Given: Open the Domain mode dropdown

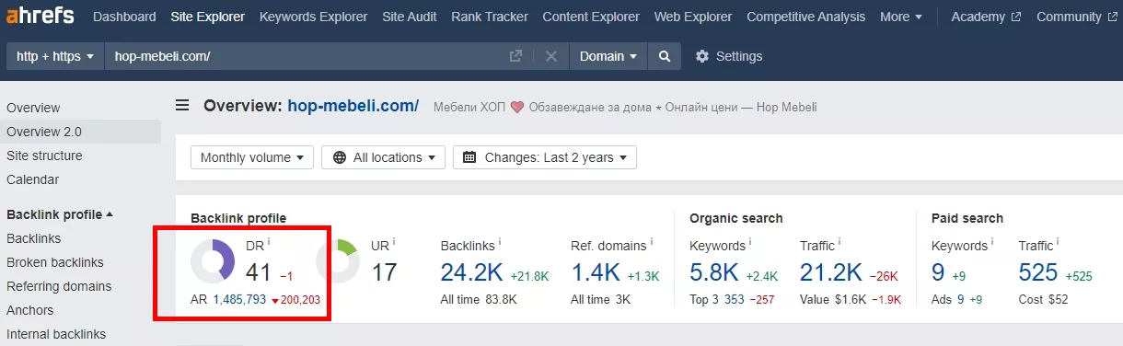Looking at the screenshot, I should [608, 56].
